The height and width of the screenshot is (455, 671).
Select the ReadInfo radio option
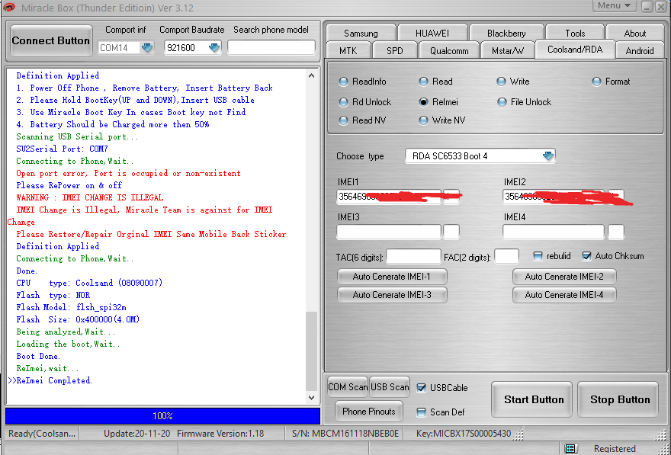[x=343, y=82]
